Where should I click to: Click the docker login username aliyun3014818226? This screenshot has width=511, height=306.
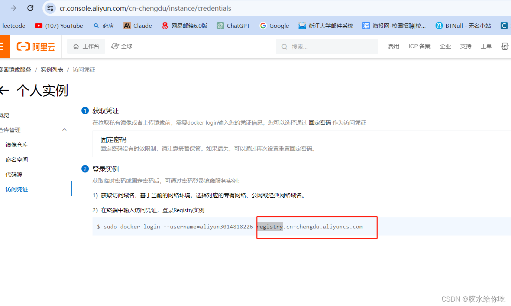[226, 227]
